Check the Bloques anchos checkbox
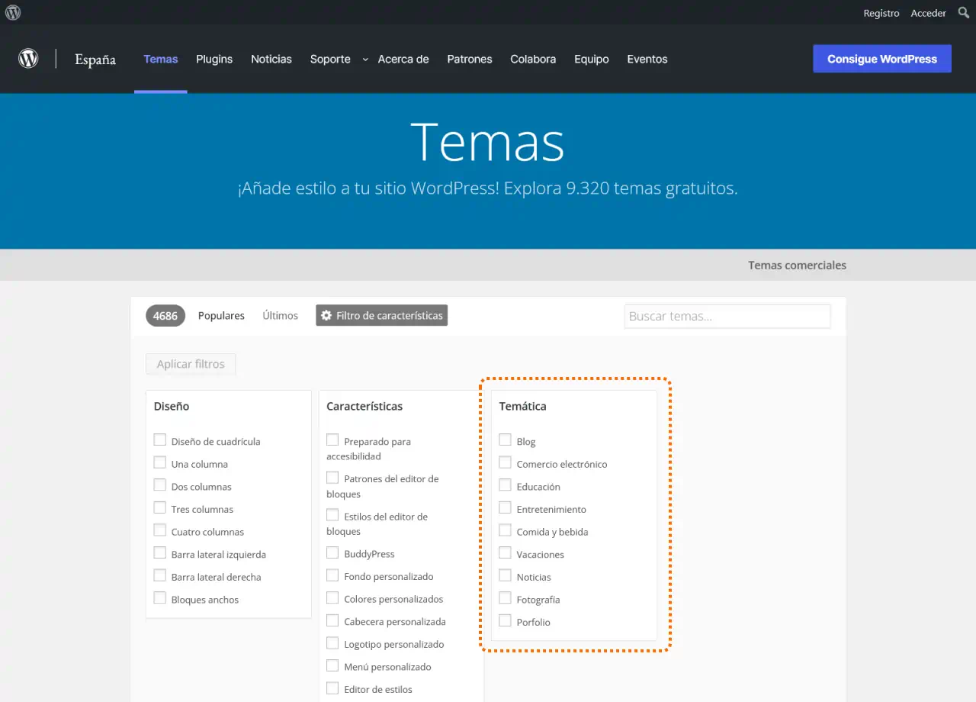 tap(160, 597)
